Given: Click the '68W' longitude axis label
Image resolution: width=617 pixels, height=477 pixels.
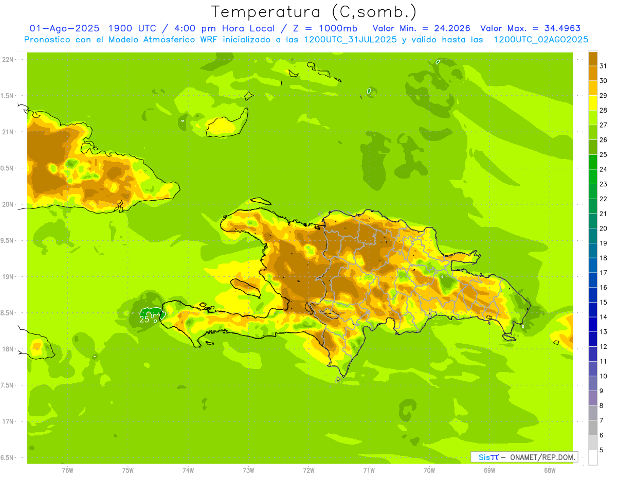Looking at the screenshot, I should pyautogui.click(x=550, y=470).
